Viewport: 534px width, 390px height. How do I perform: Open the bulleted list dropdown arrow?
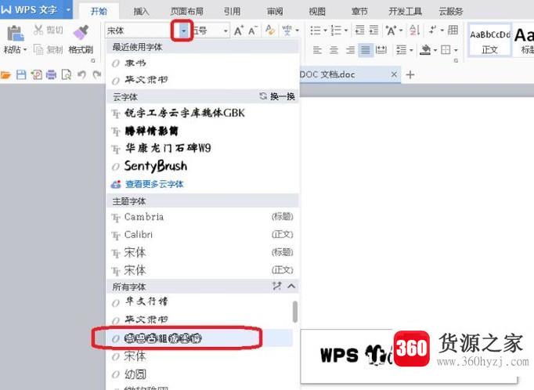(325, 31)
